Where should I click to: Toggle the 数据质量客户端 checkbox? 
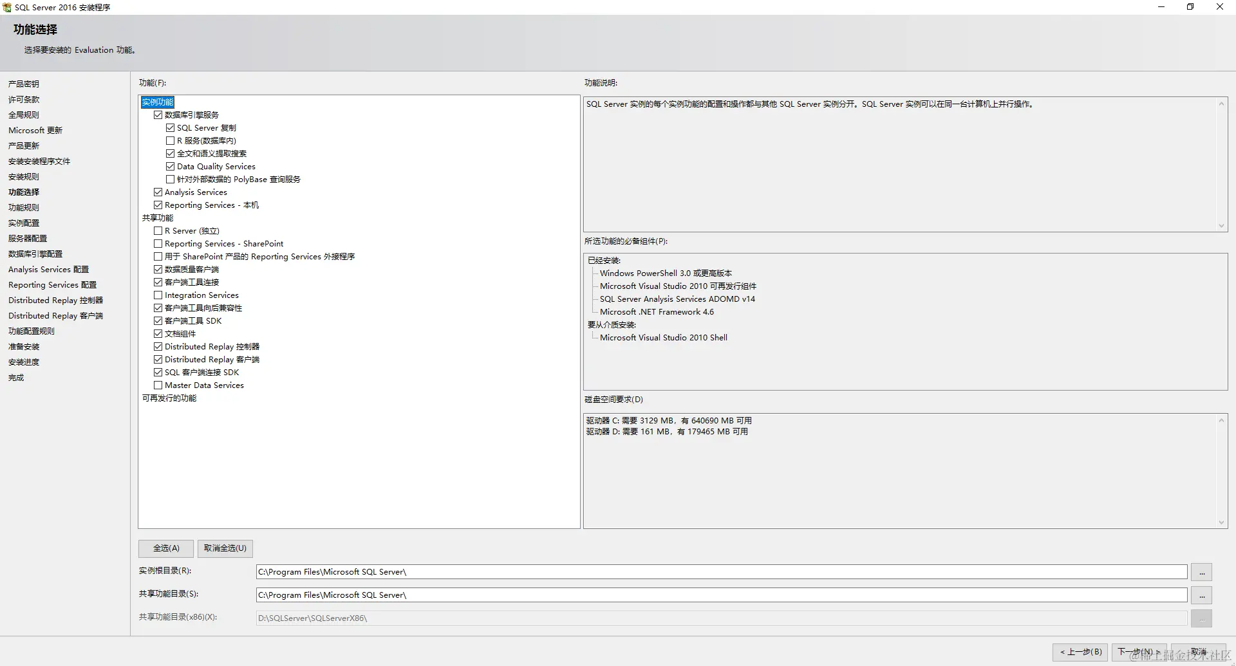(x=158, y=270)
